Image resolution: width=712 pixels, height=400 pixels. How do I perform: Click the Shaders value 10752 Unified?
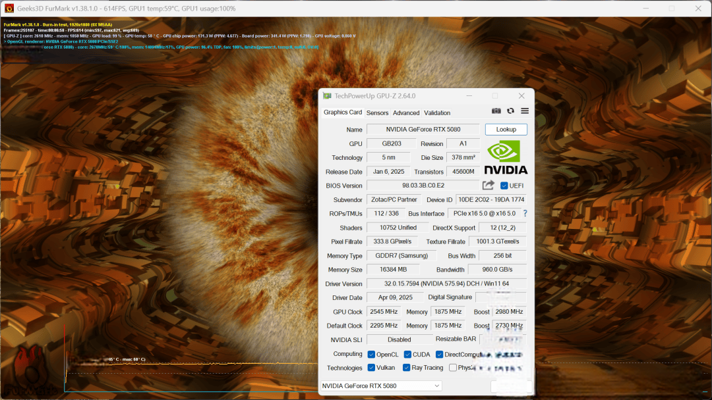(x=398, y=228)
